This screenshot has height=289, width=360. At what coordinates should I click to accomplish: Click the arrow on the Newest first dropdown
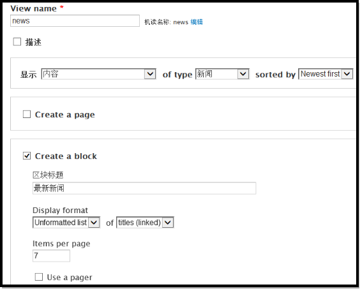(x=347, y=74)
